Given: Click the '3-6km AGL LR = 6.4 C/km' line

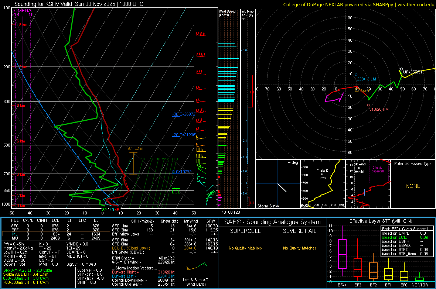Looking at the screenshot, I should [25, 274].
